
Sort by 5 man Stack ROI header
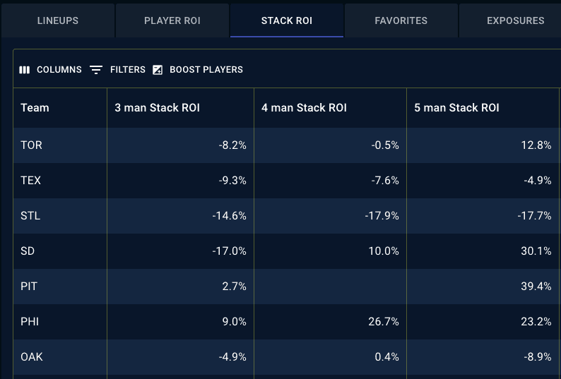pyautogui.click(x=483, y=107)
